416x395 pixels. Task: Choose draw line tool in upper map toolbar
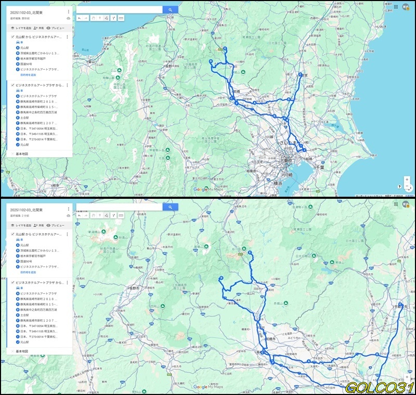[106, 18]
